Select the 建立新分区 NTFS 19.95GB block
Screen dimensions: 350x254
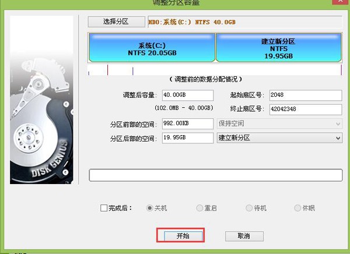[x=279, y=48]
